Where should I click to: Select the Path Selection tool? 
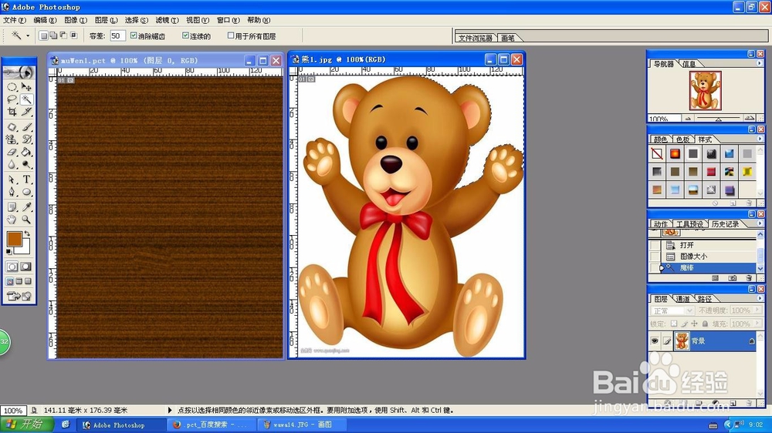pos(12,180)
